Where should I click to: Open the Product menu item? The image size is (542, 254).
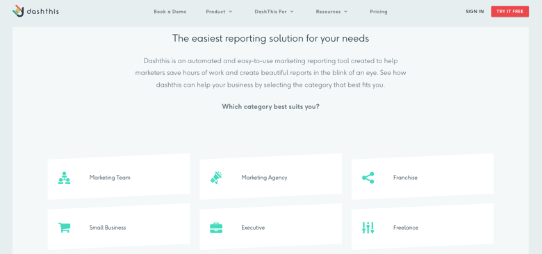[215, 12]
